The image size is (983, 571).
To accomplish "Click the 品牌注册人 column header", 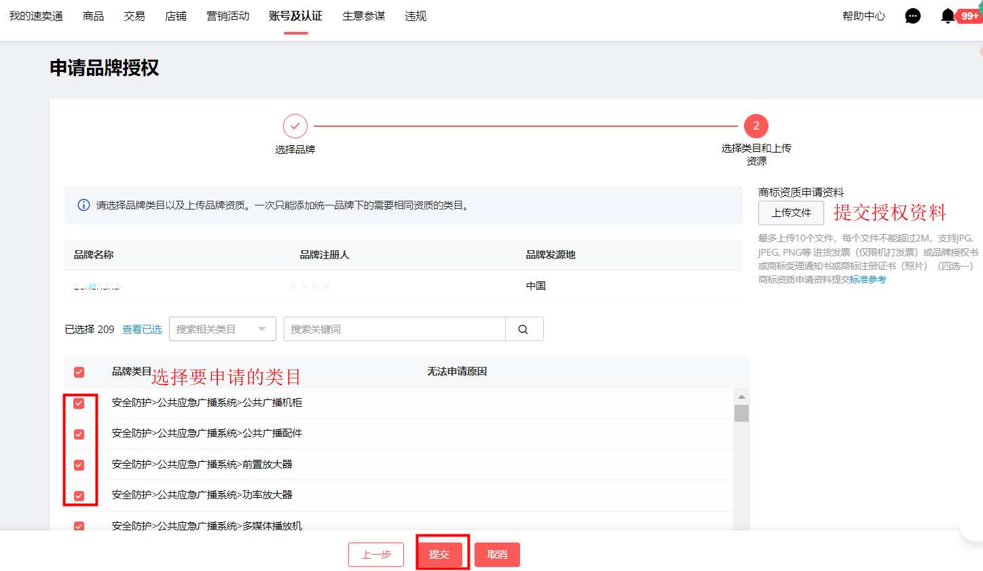I will pyautogui.click(x=324, y=255).
